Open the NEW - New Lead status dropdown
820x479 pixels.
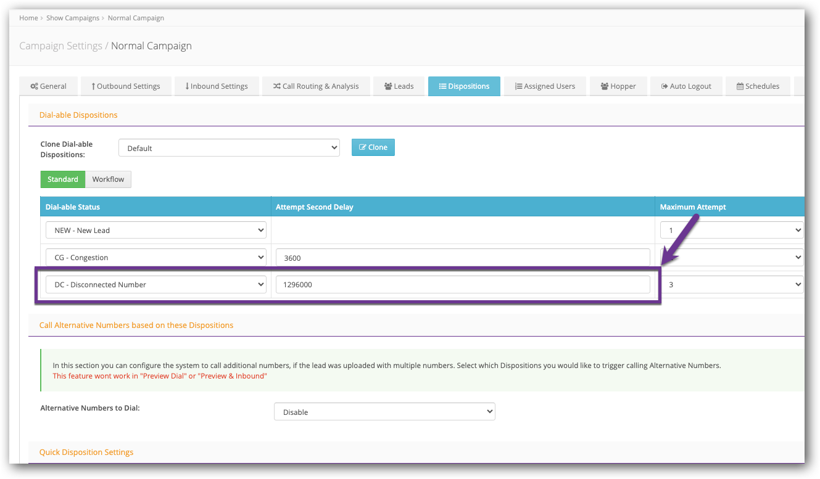156,230
